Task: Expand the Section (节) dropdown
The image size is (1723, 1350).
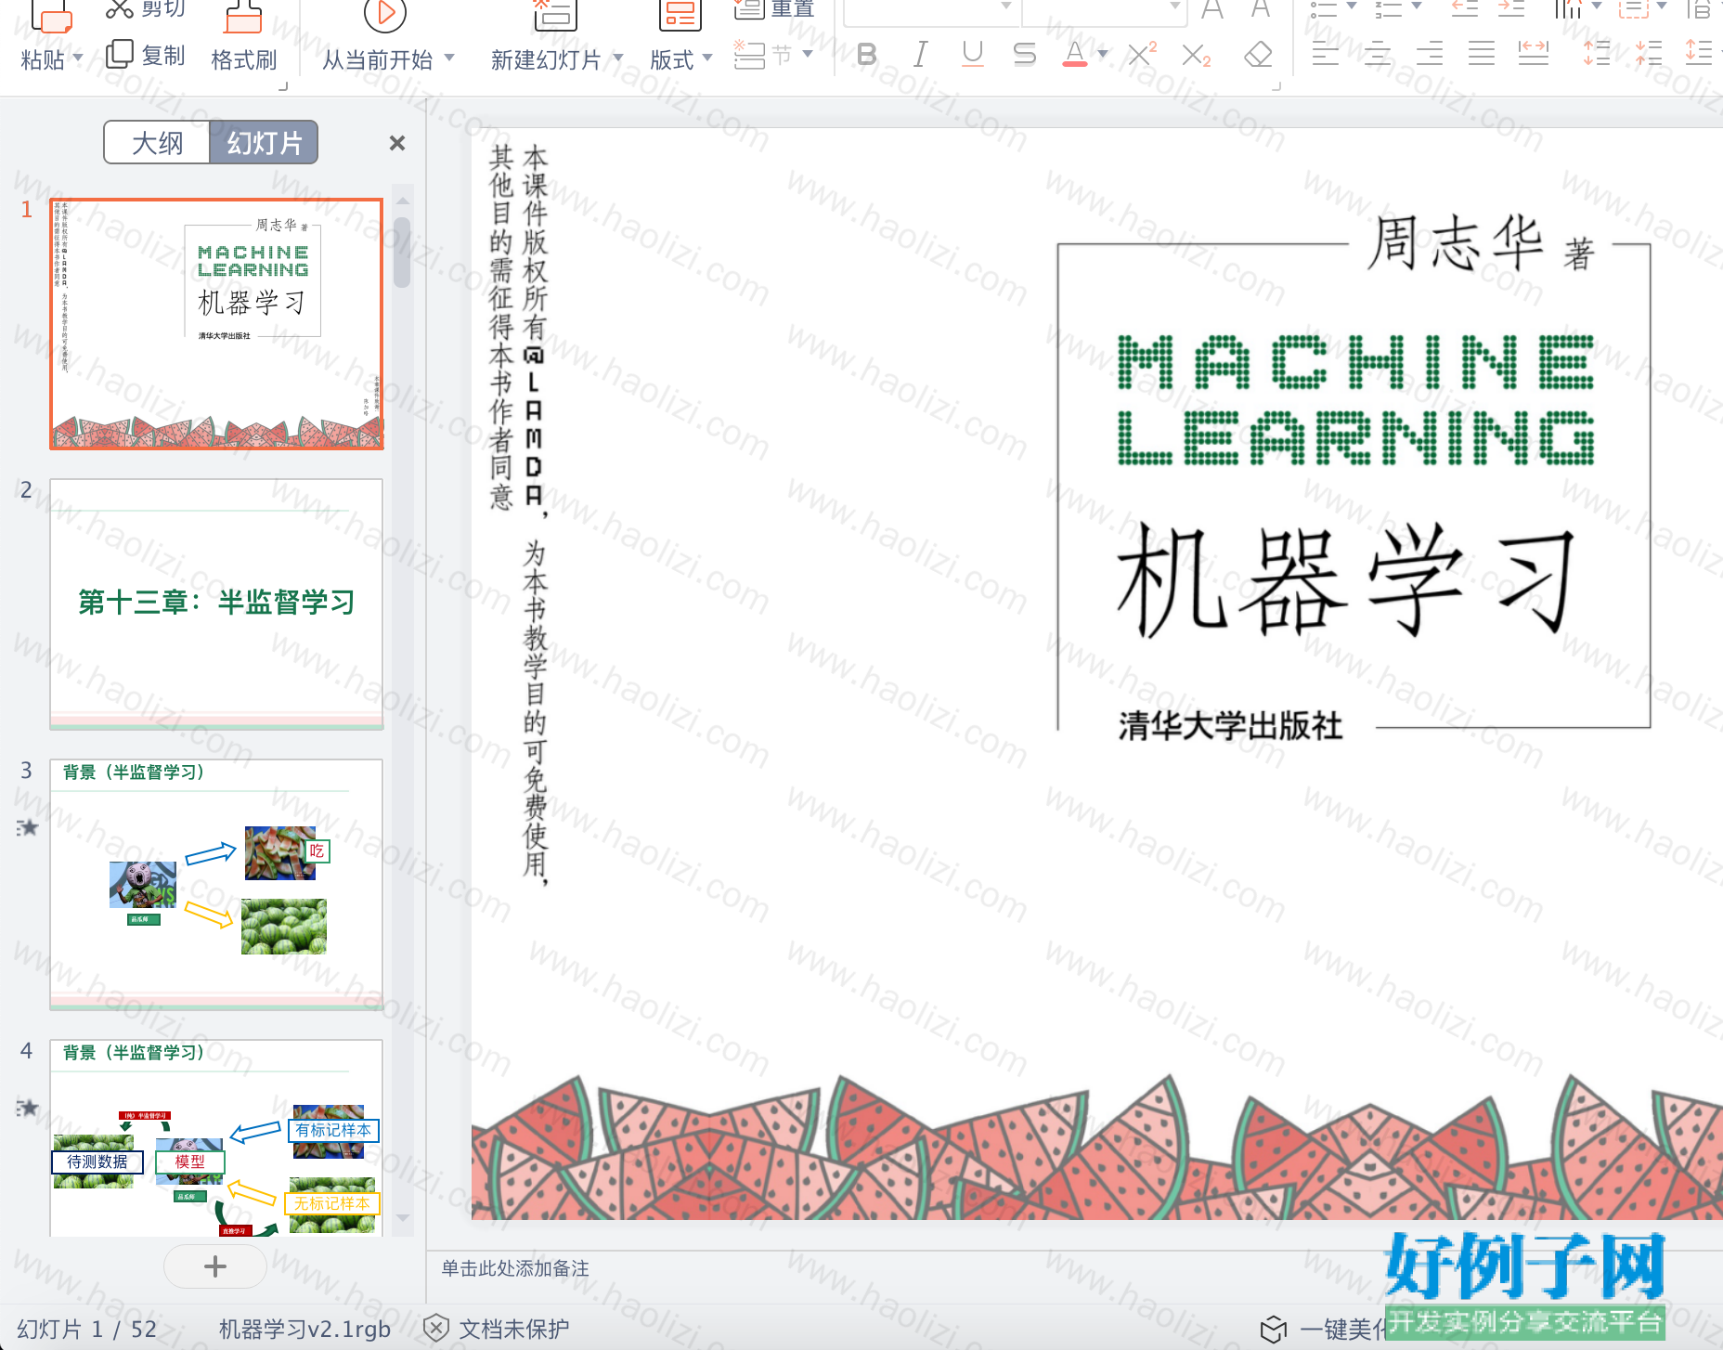Action: (808, 54)
